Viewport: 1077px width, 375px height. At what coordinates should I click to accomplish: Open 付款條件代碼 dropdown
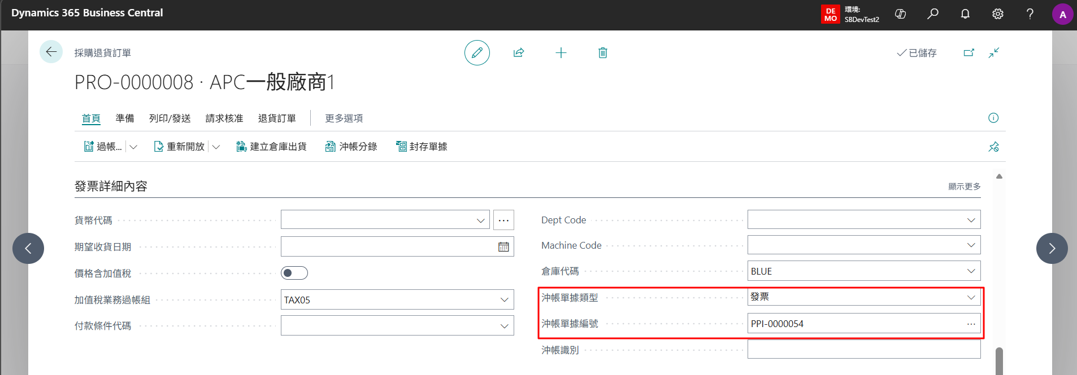505,326
